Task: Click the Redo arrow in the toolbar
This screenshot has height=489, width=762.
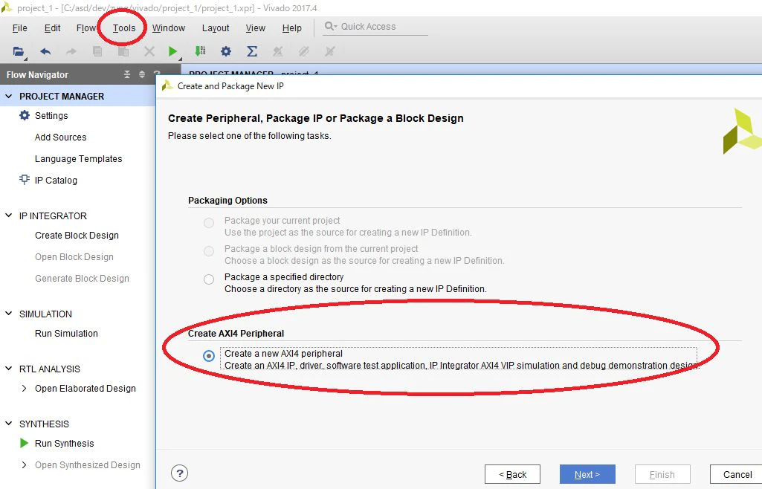Action: click(x=71, y=51)
